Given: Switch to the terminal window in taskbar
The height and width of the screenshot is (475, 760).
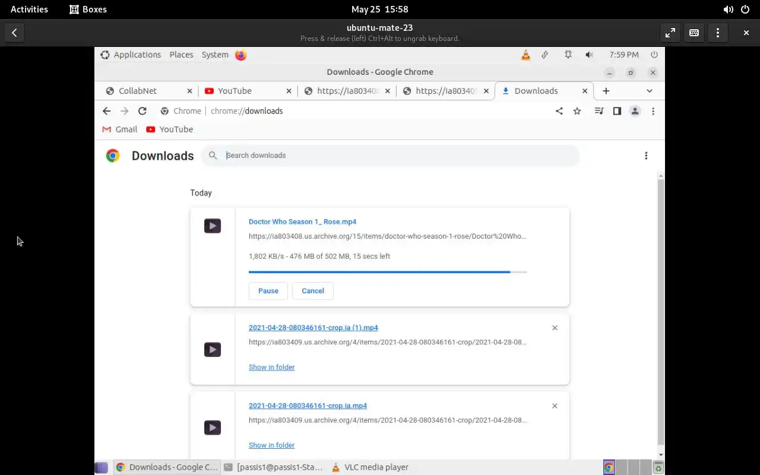Looking at the screenshot, I should tap(274, 467).
